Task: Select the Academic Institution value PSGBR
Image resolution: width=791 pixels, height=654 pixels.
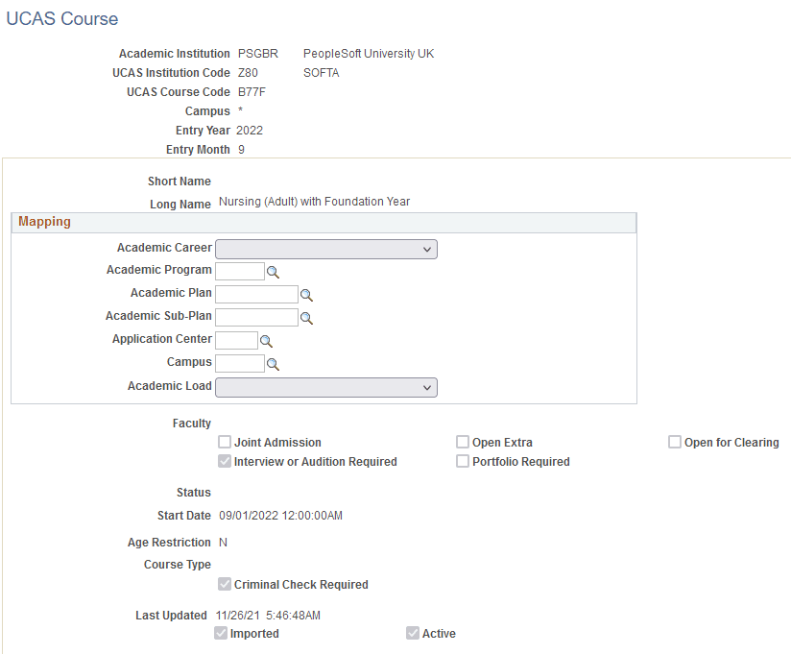Action: [x=258, y=54]
